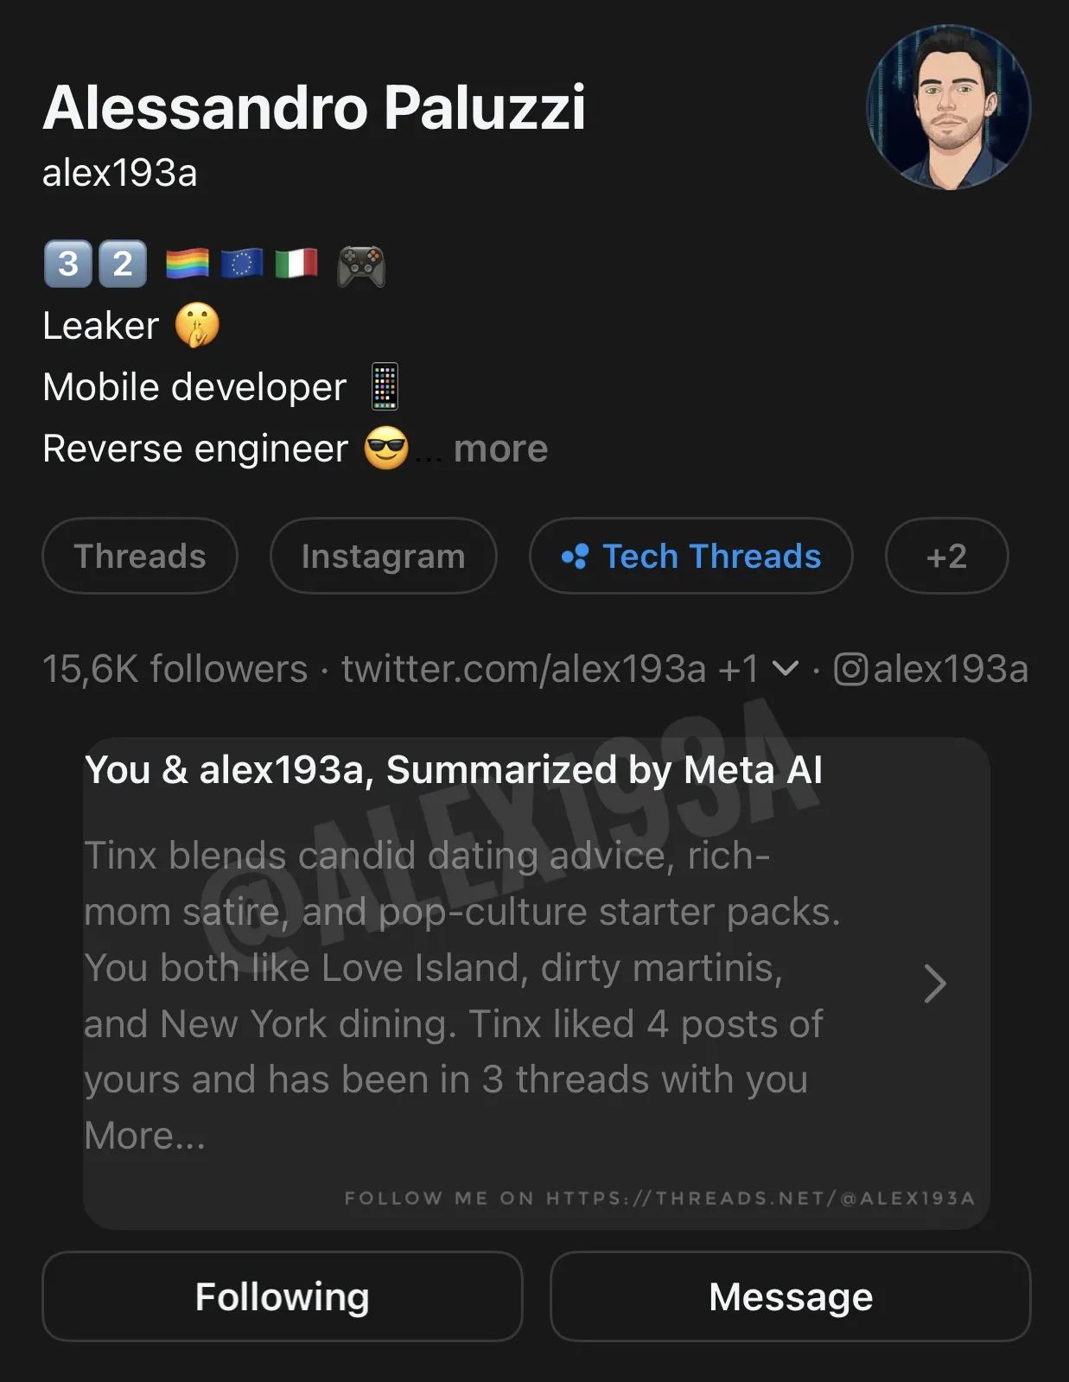The width and height of the screenshot is (1069, 1382).
Task: Expand summary by tapping 'More...'
Action: click(145, 1136)
